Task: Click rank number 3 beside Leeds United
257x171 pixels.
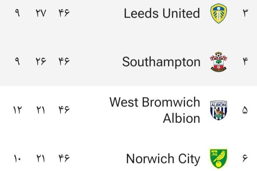Action: coord(245,14)
